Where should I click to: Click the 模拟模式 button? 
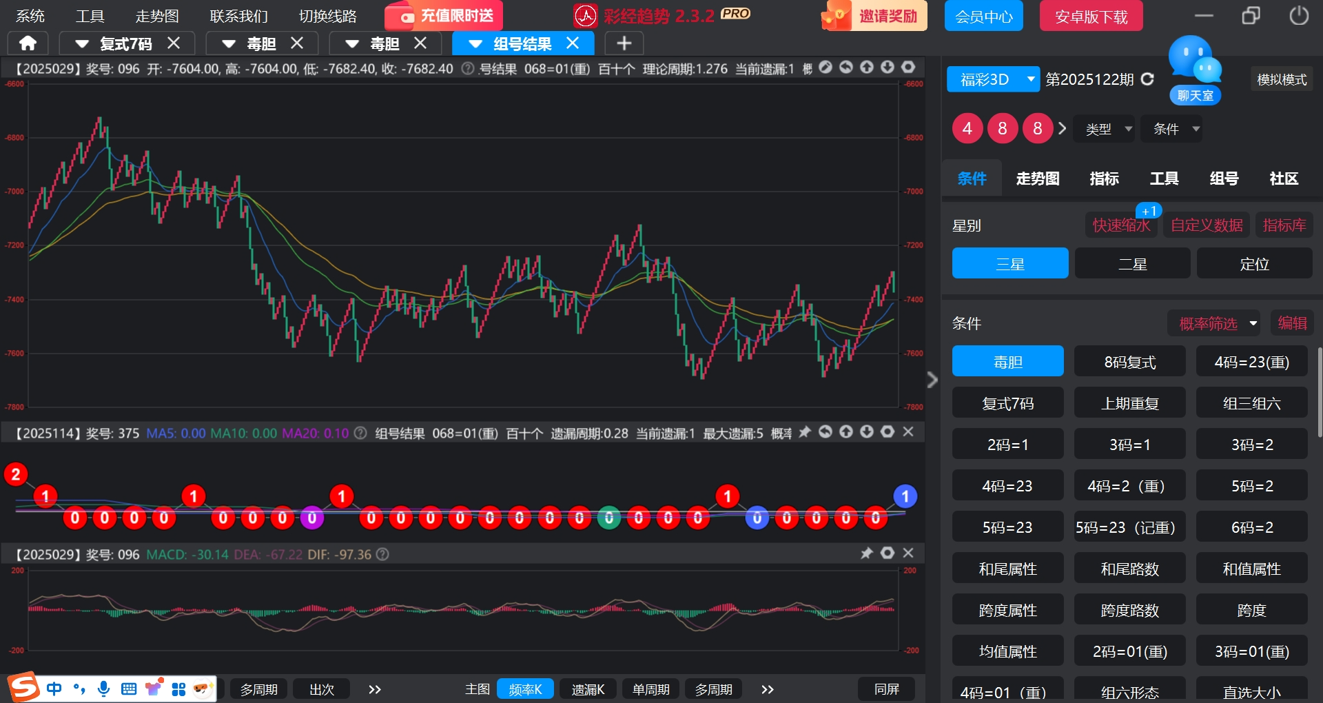[1282, 79]
